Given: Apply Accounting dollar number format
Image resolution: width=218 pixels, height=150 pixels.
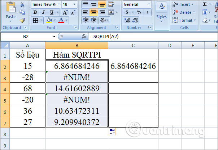Looking at the screenshot, I should coord(127,12).
